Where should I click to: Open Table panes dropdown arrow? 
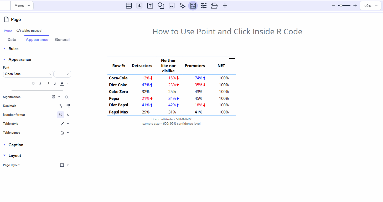tap(68, 133)
